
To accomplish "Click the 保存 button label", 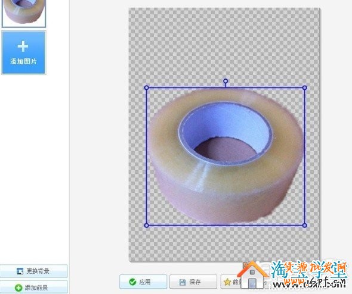I will click(194, 282).
